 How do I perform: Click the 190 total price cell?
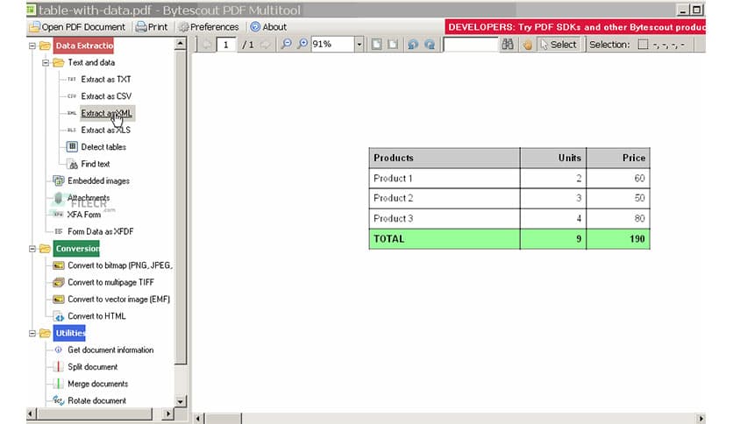[618, 238]
